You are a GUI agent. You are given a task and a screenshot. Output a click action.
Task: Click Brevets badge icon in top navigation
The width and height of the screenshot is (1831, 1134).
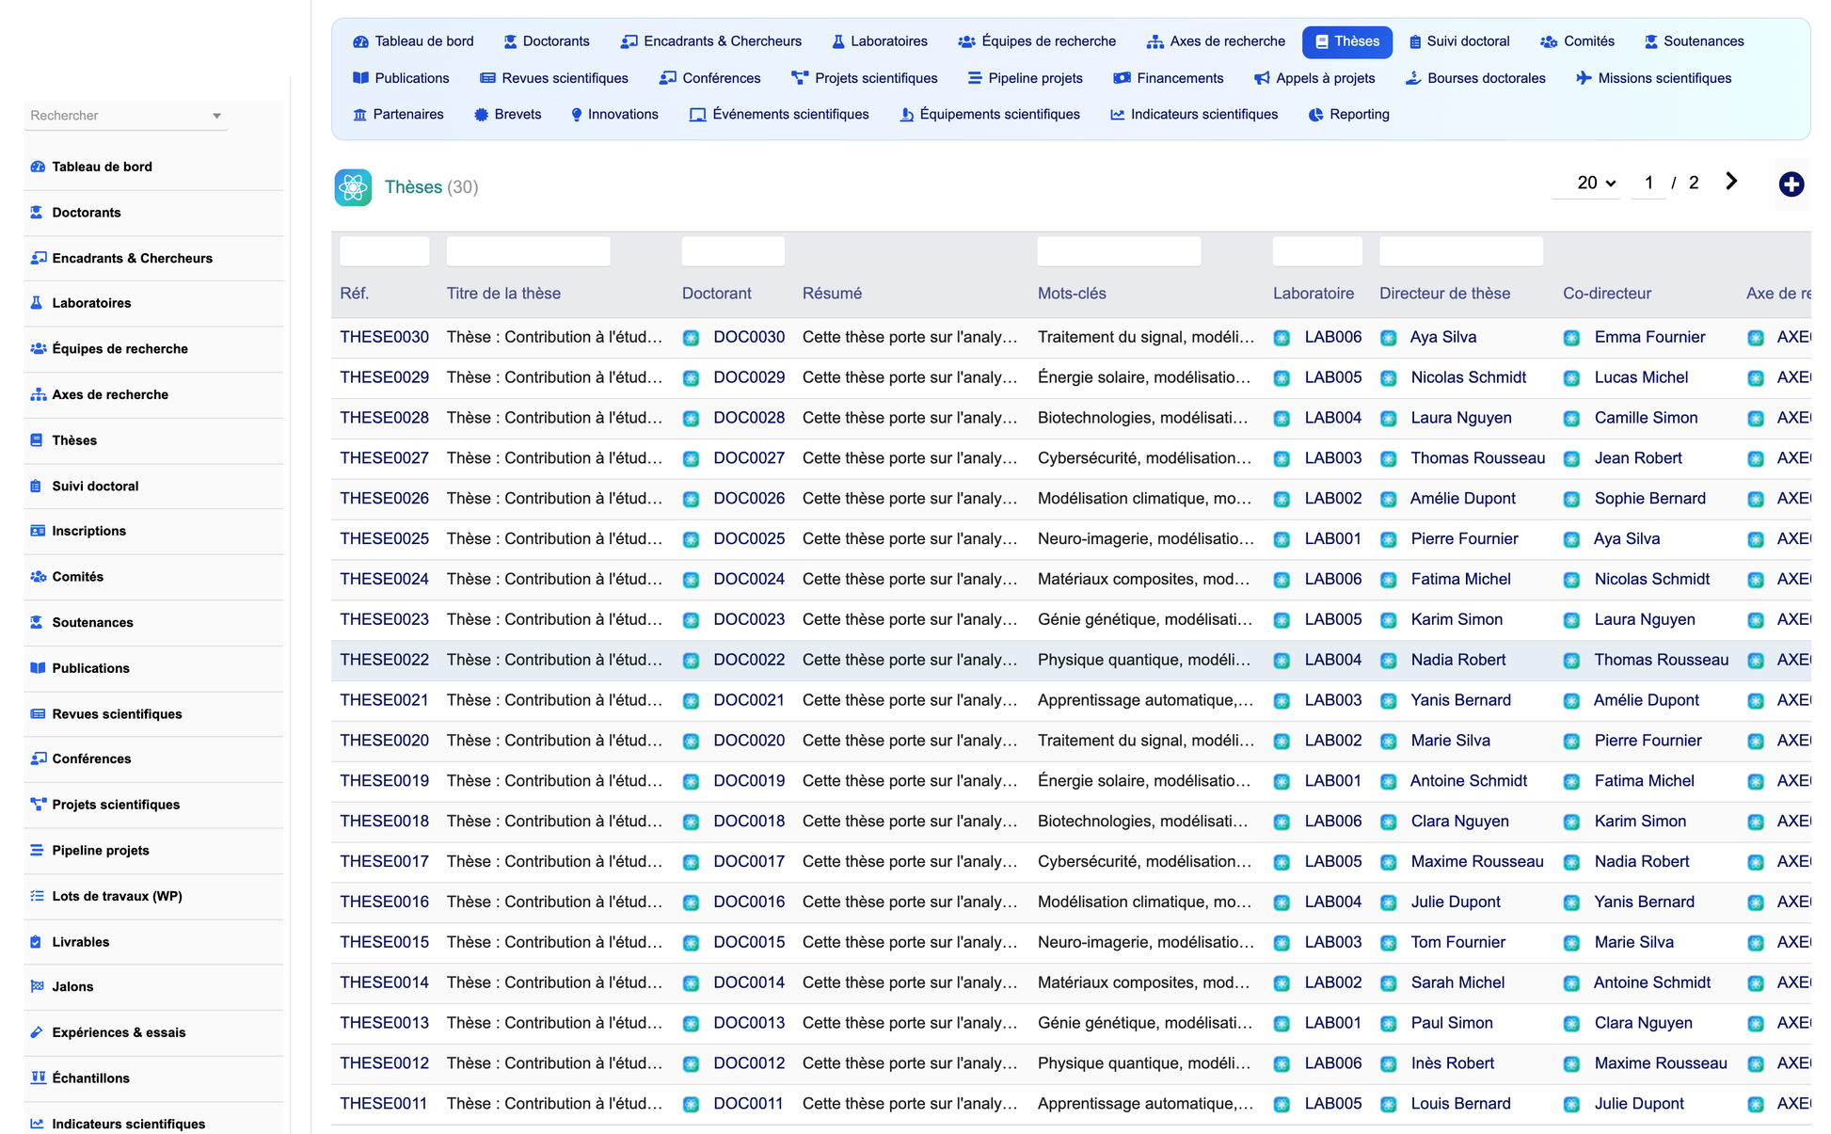pos(481,115)
